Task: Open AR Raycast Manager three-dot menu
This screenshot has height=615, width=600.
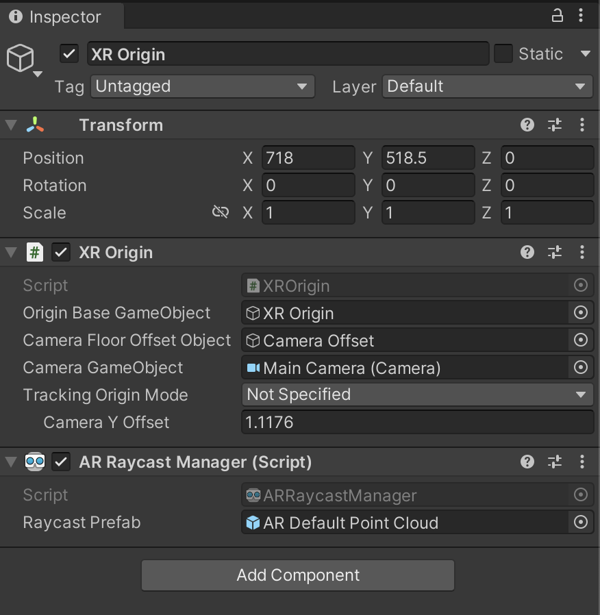Action: 582,462
